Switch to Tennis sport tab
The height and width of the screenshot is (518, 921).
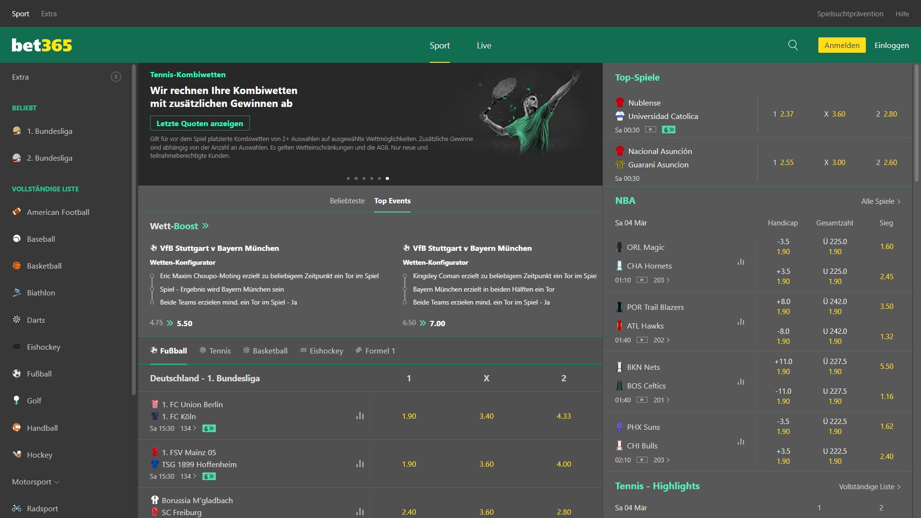coord(215,351)
